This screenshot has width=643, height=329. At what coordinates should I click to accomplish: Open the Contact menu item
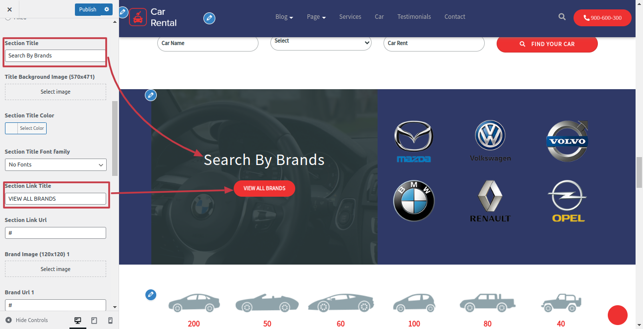tap(455, 17)
